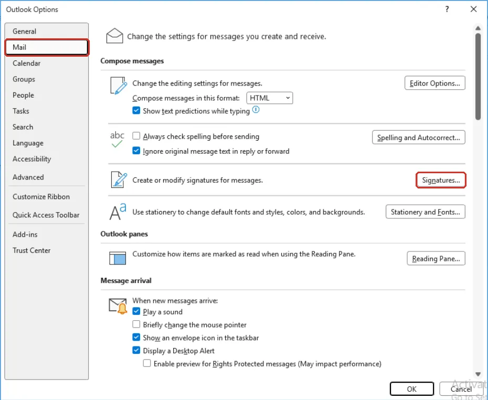Open the Language options category
488x400 pixels.
coord(47,143)
